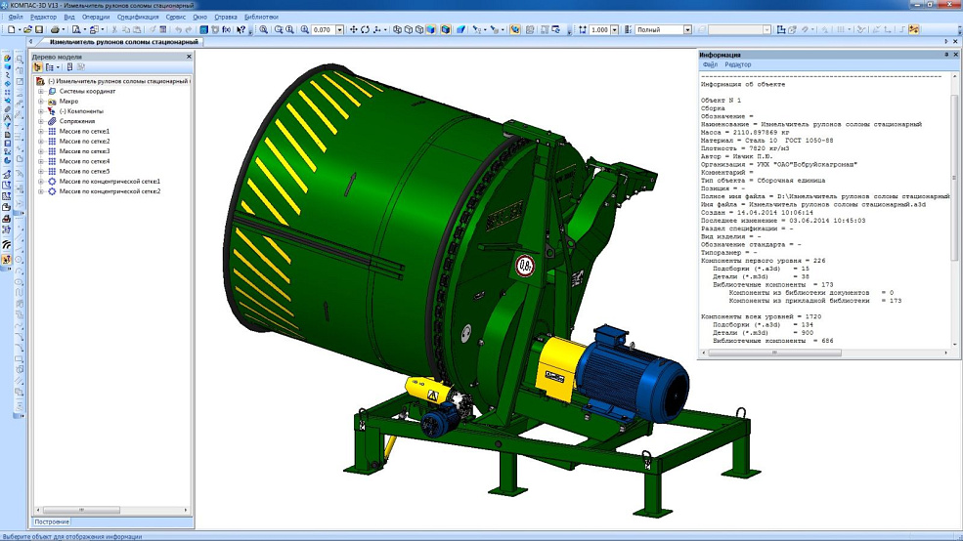Expand the Системы координат tree node
Viewport: 963px width, 541px height.
click(41, 91)
